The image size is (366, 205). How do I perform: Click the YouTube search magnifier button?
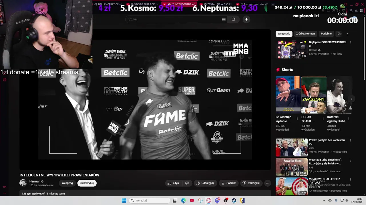(234, 19)
